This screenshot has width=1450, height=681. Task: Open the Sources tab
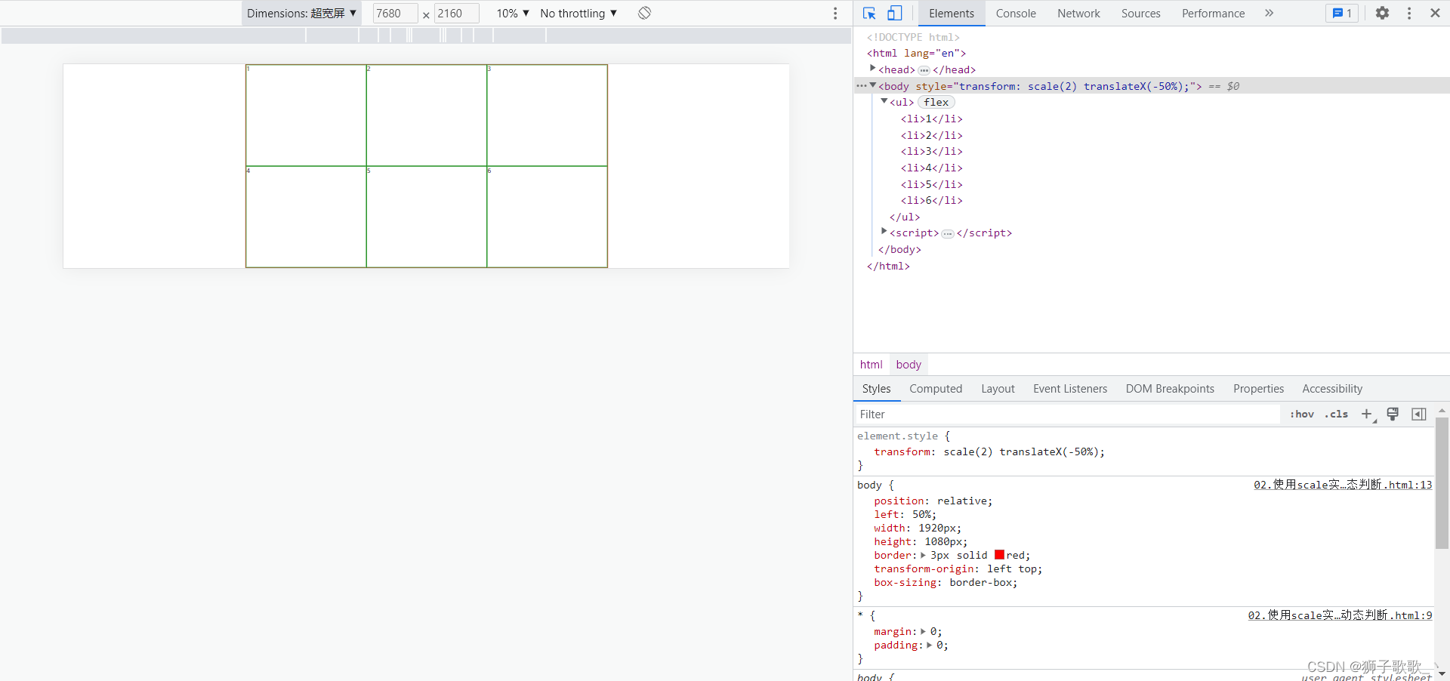point(1140,14)
